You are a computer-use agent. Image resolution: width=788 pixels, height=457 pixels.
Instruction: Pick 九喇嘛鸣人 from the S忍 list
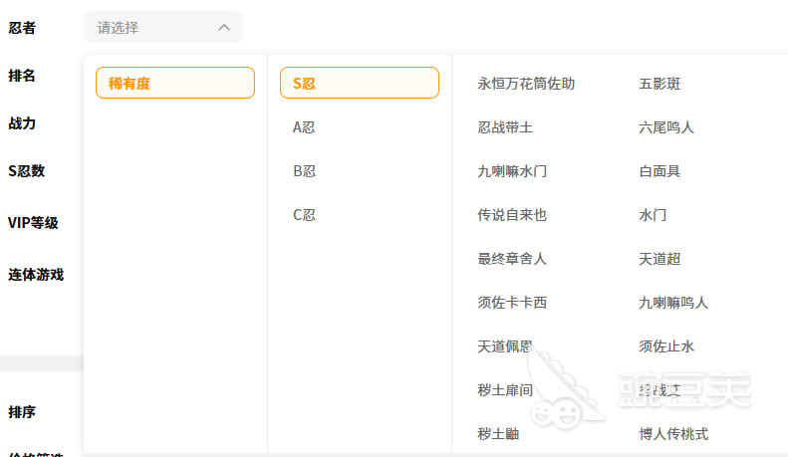[673, 303]
